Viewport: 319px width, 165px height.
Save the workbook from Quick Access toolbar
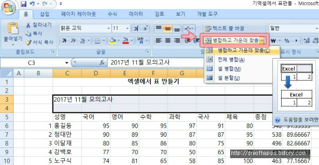tap(24, 4)
